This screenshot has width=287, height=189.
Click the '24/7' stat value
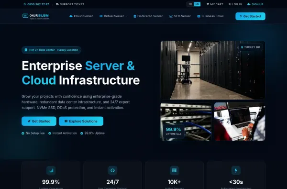point(112,182)
